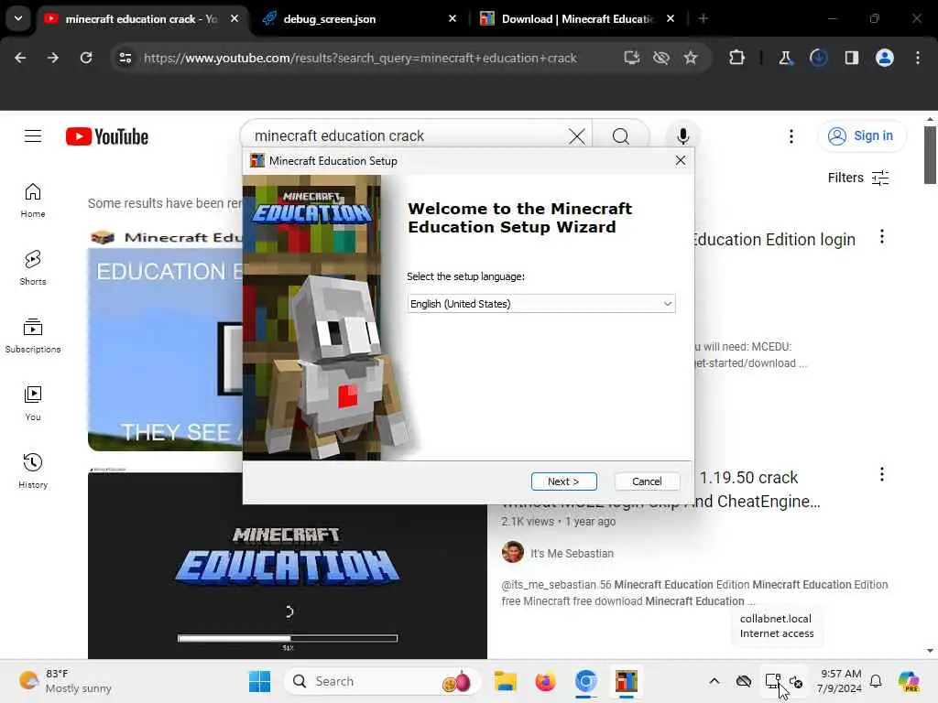Viewport: 938px width, 703px height.
Task: Click Next in setup wizard
Action: pos(563,481)
